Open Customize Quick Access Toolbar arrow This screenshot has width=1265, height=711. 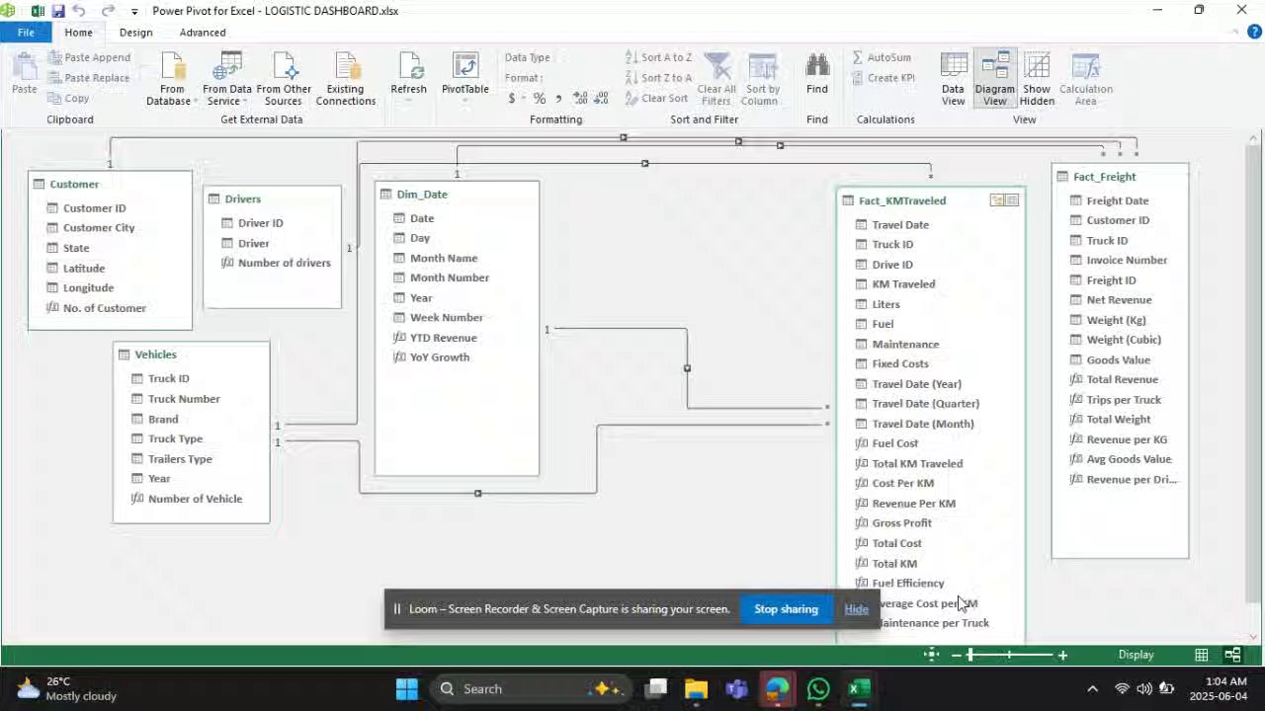[x=134, y=12]
